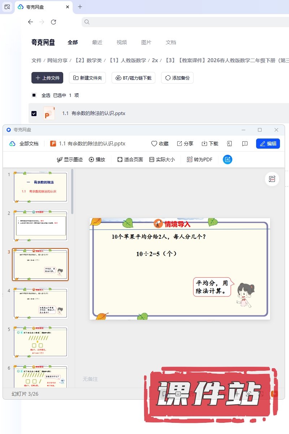Click the 下载 download icon
Image resolution: width=289 pixels, height=434 pixels.
click(x=204, y=144)
